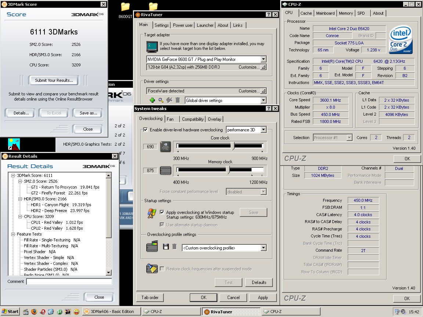This screenshot has height=317, width=423.
Task: Open Opera from the quick launch bar
Action: [x=43, y=311]
